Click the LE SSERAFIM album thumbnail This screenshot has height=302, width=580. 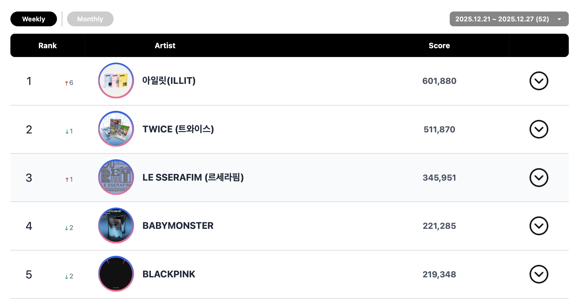[116, 177]
